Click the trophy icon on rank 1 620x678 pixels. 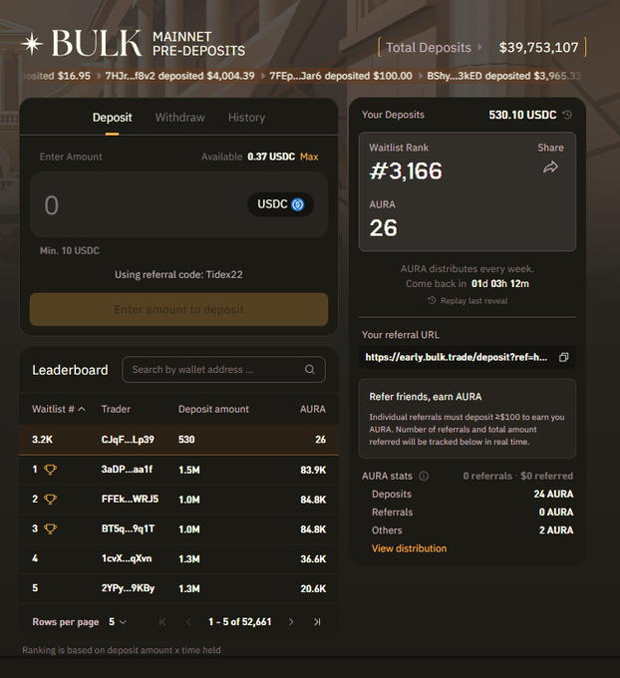50,470
